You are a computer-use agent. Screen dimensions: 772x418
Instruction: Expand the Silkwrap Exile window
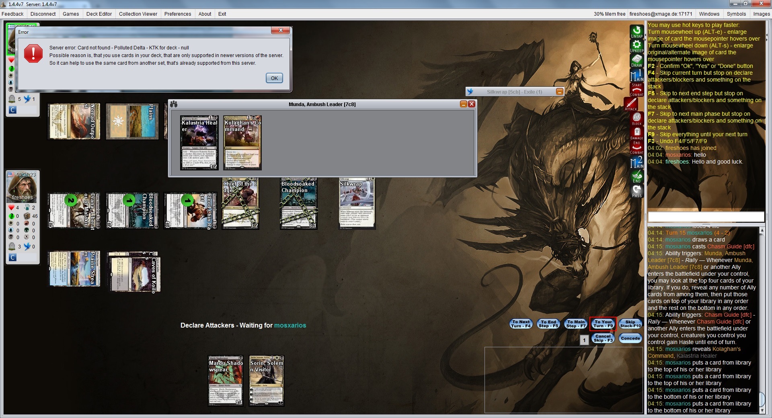coord(559,92)
